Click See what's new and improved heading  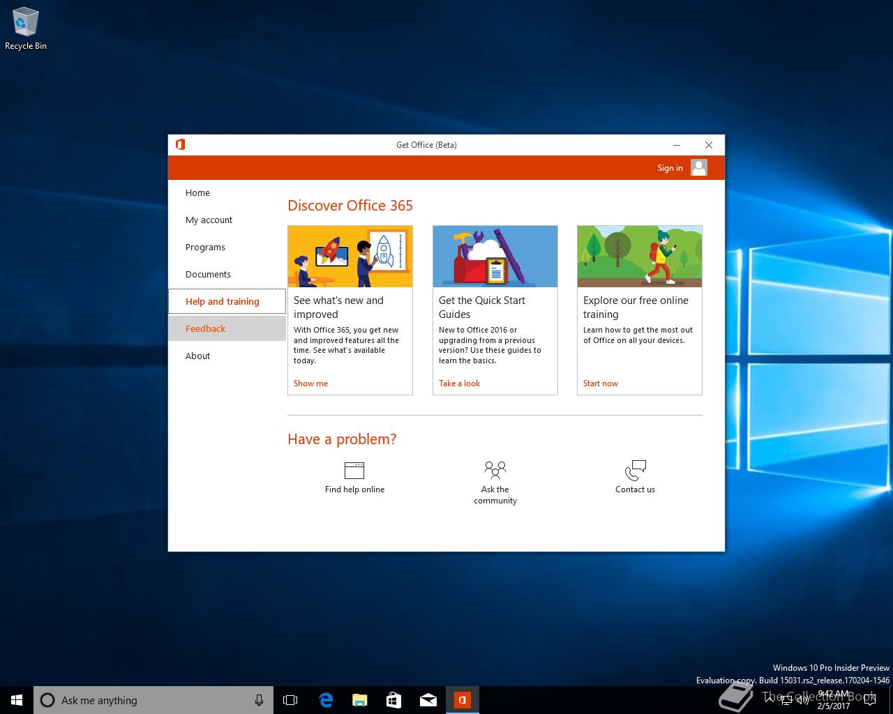[x=338, y=307]
